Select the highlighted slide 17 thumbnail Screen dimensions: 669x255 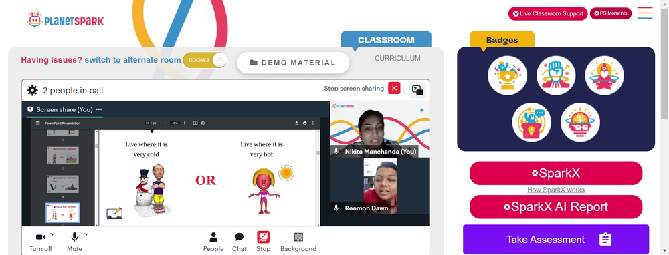[63, 212]
